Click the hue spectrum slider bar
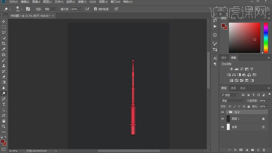Image resolution: width=272 pixels, height=153 pixels. 266,38
